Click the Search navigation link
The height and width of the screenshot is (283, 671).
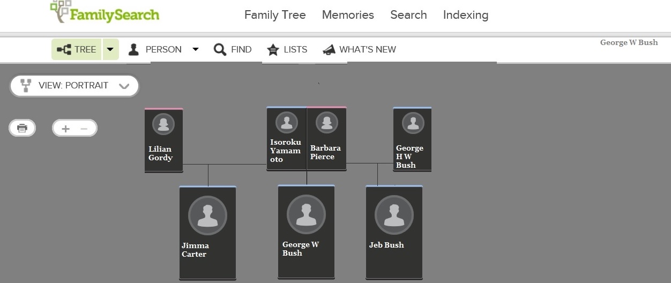(x=408, y=15)
